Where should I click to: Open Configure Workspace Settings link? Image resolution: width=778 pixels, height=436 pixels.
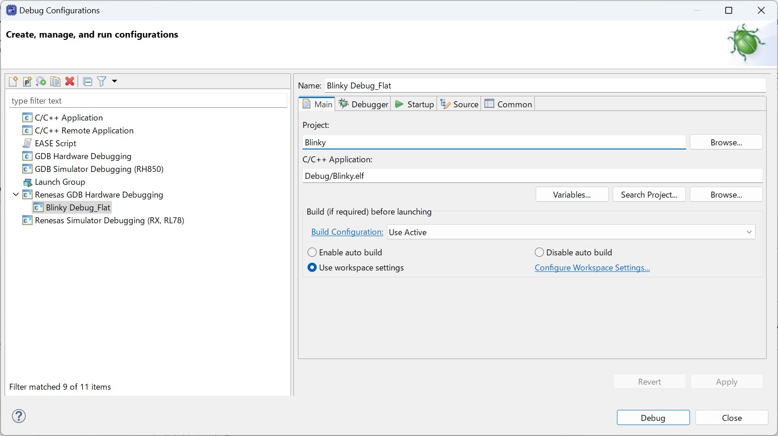coord(592,268)
